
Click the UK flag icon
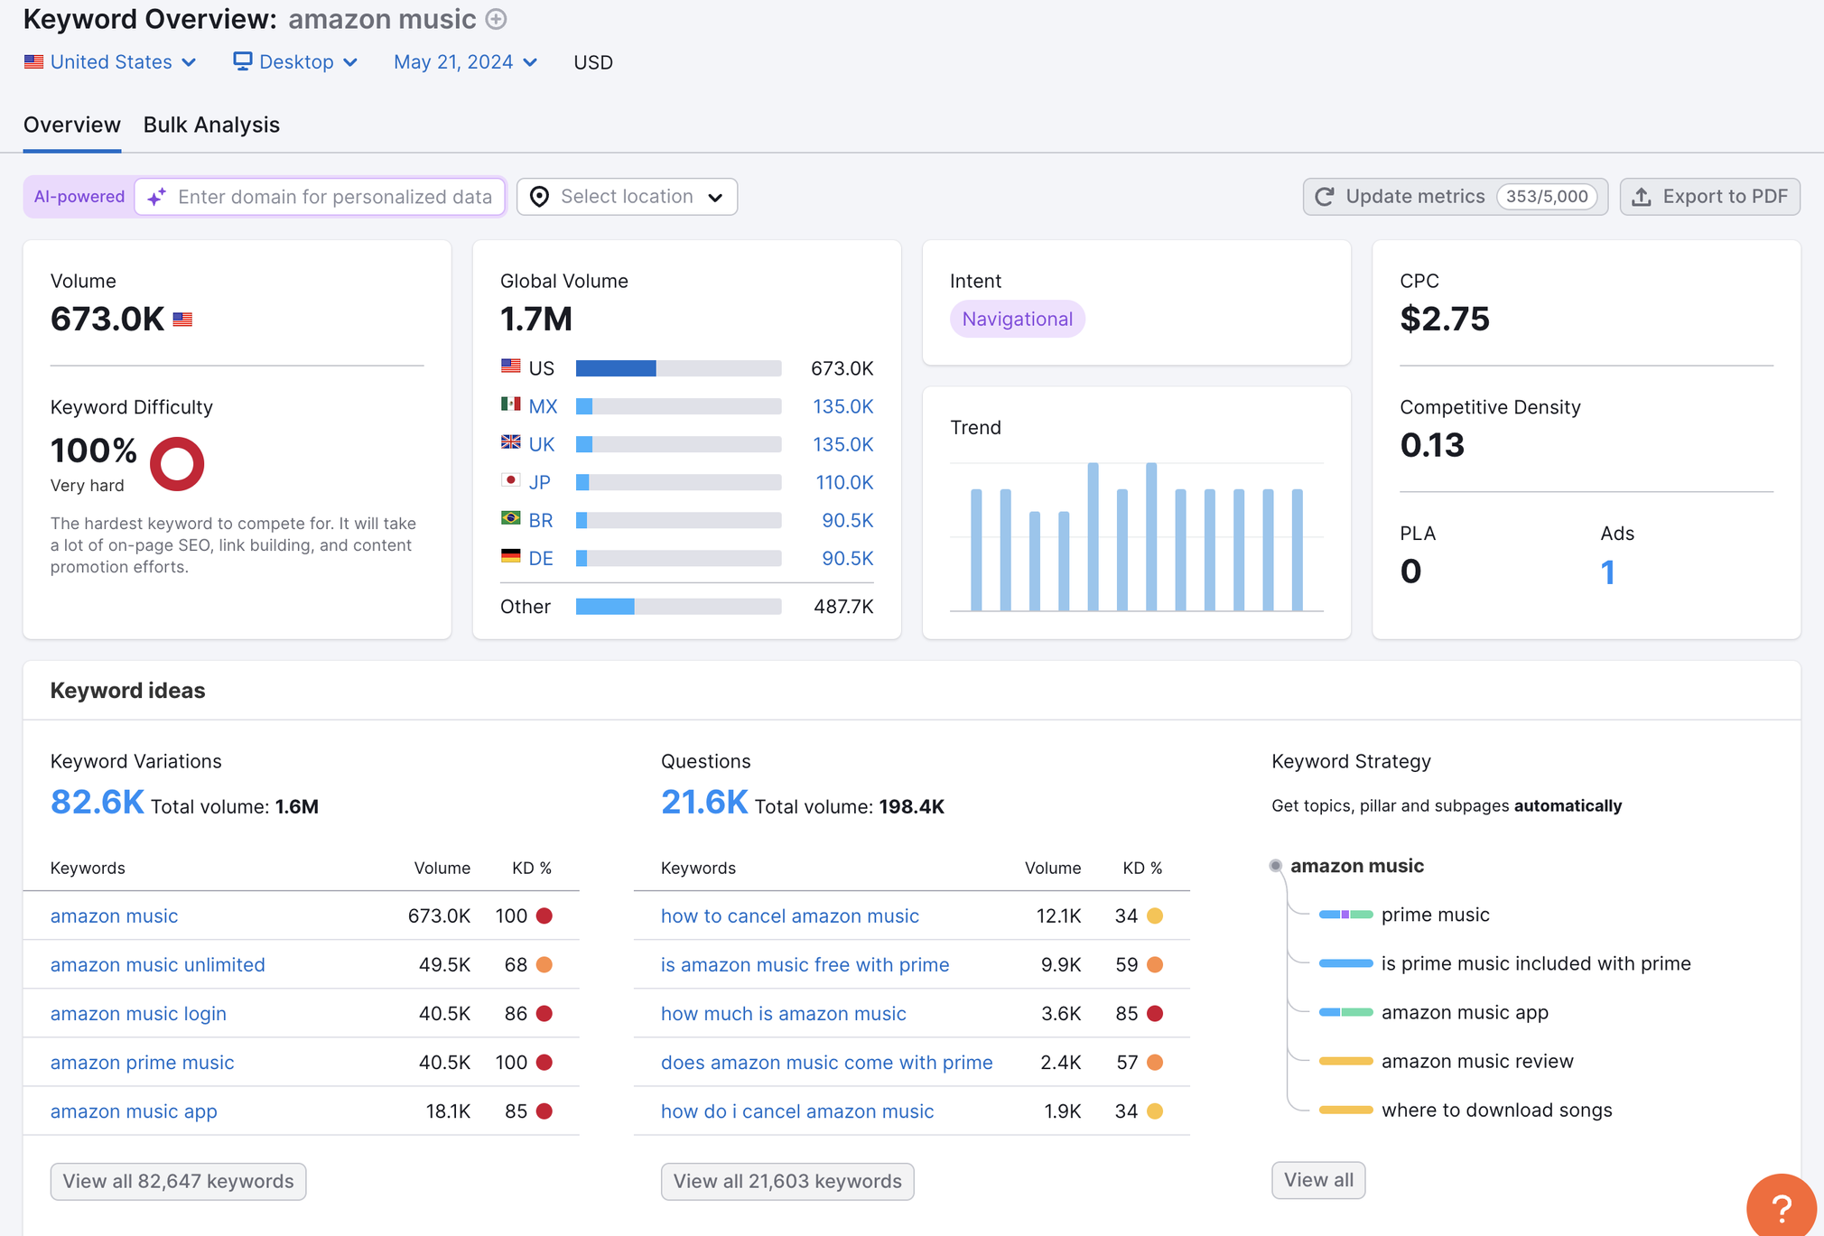coord(511,441)
